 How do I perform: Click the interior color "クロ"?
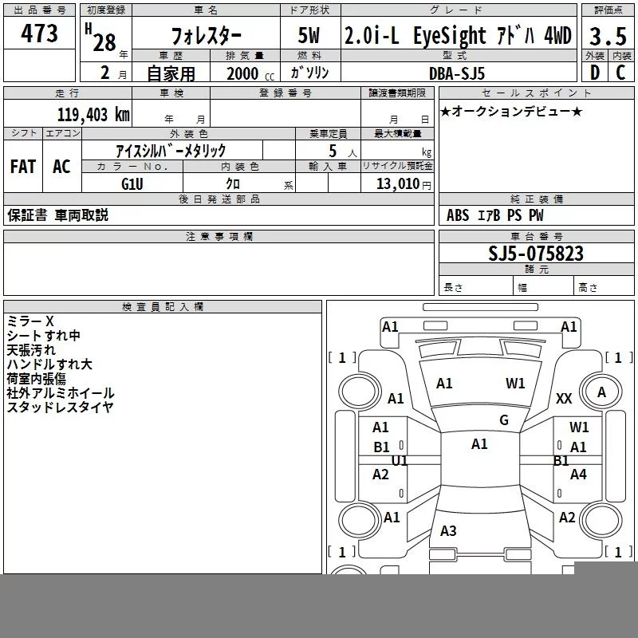[x=233, y=184]
